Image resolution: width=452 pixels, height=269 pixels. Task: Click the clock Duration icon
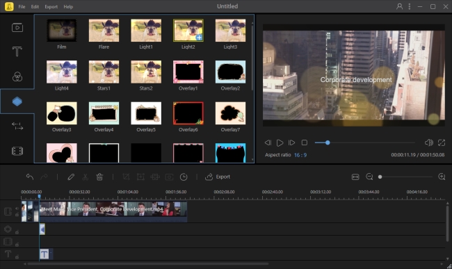click(184, 177)
